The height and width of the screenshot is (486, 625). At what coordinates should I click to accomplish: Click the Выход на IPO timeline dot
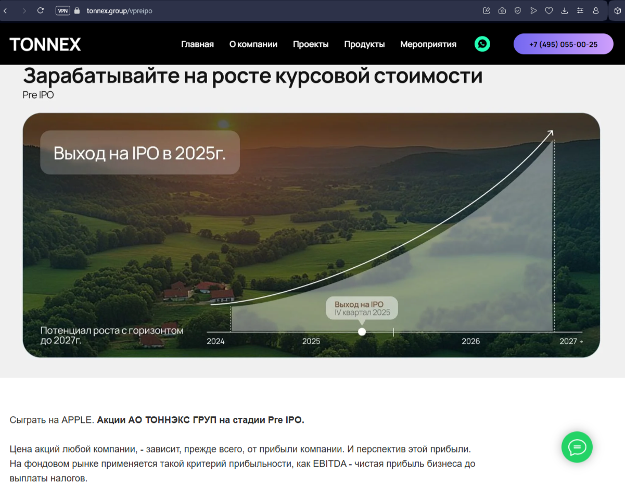(x=362, y=332)
